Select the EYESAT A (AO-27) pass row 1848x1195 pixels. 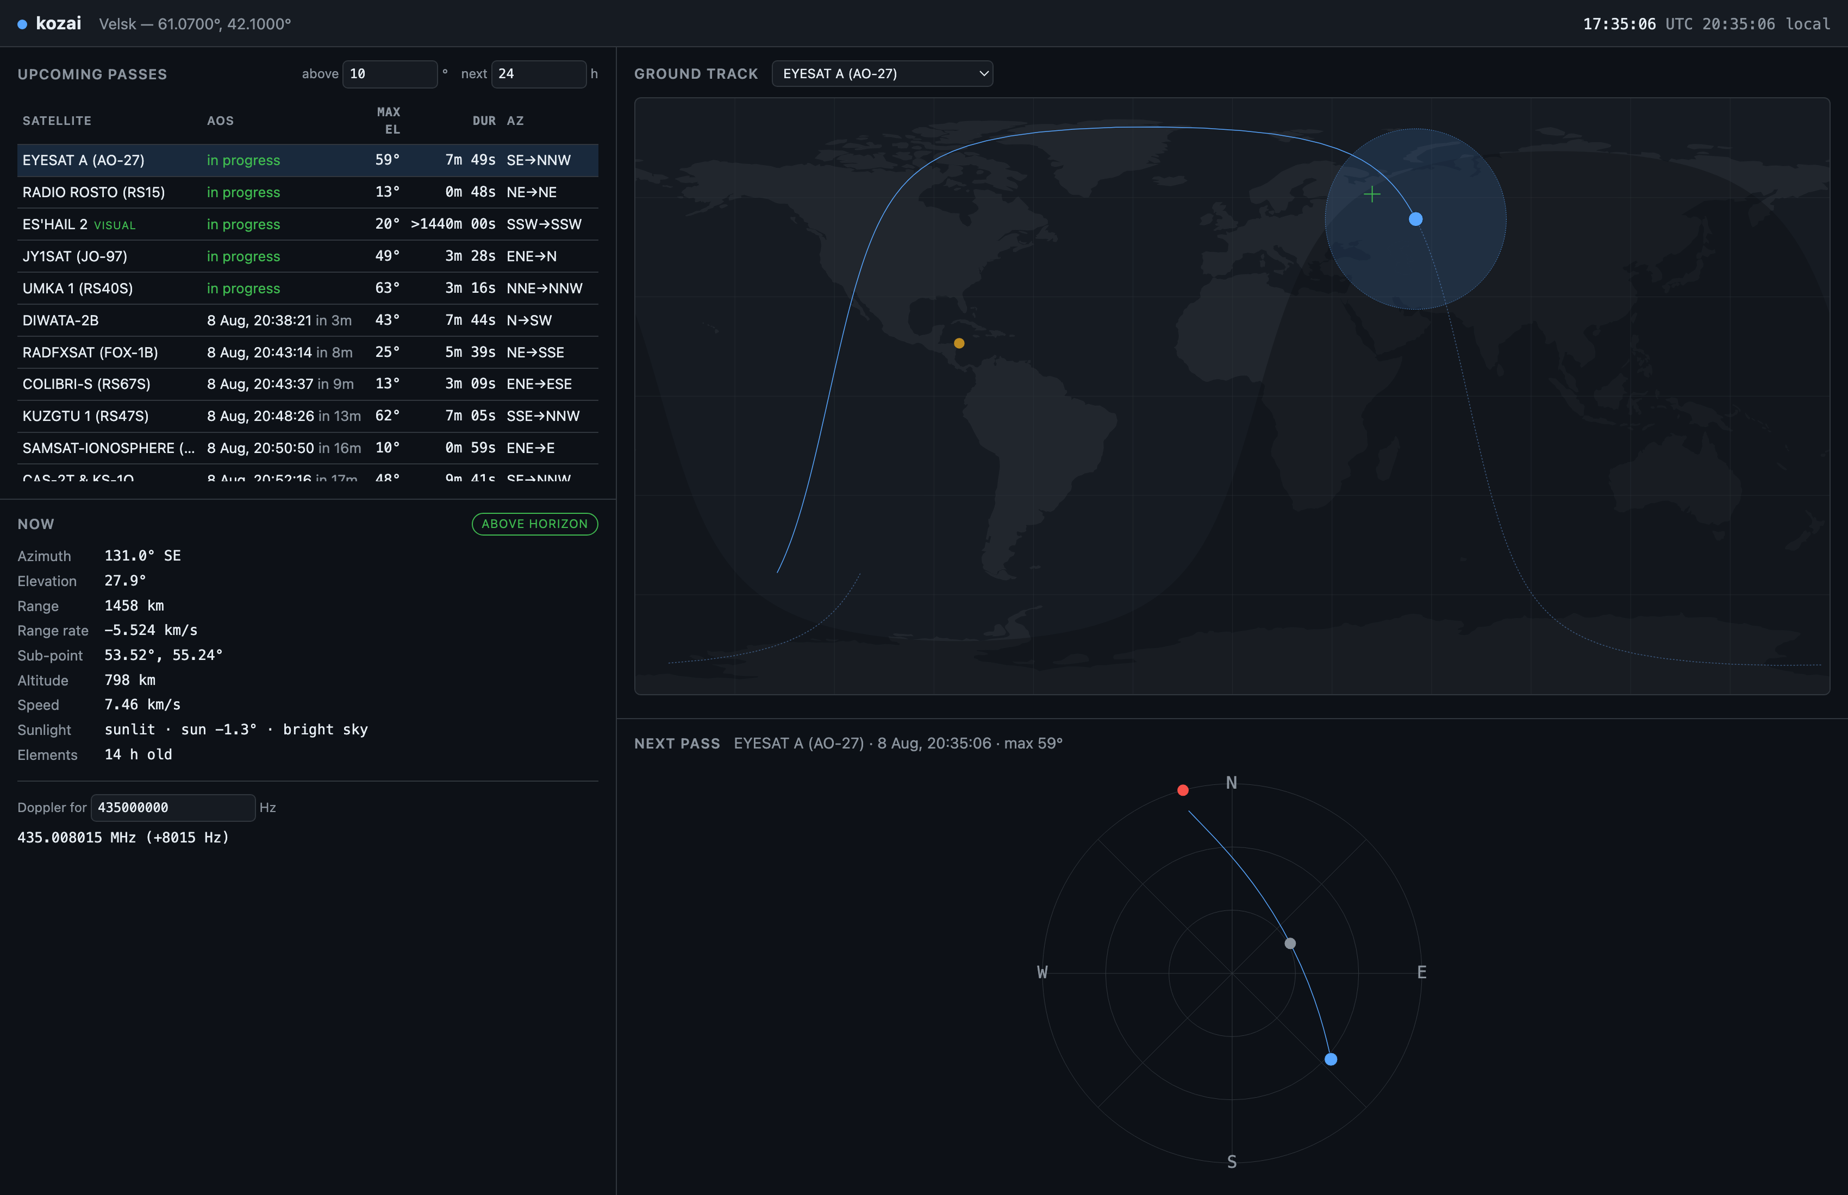click(x=308, y=160)
